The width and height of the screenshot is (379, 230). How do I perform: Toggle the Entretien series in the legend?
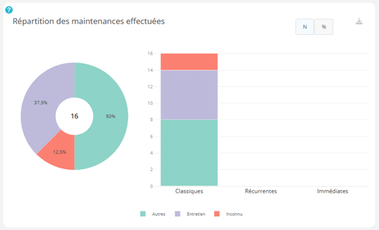pyautogui.click(x=196, y=214)
